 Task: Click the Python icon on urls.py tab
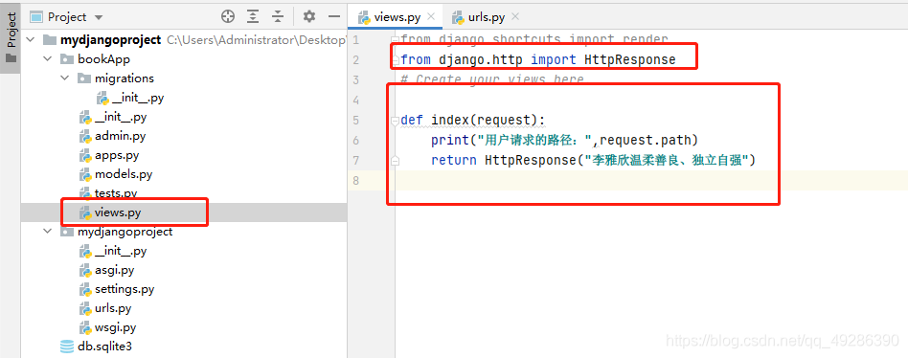point(458,17)
